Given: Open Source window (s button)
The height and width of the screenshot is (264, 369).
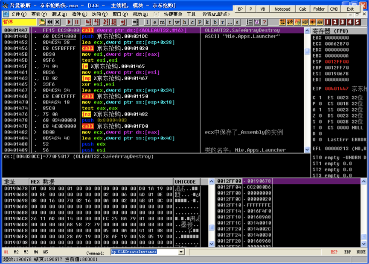Looking at the screenshot, I should coord(237,22).
